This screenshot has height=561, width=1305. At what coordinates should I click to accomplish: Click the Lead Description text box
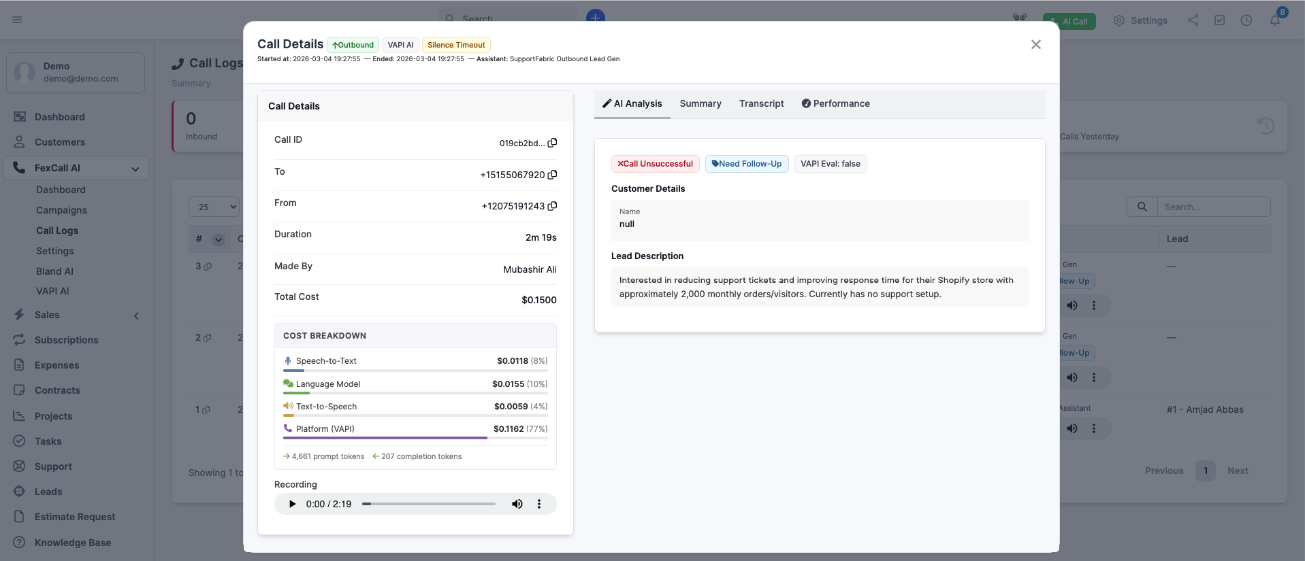click(820, 287)
